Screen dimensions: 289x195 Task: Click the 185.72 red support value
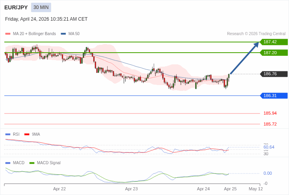pos(270,124)
